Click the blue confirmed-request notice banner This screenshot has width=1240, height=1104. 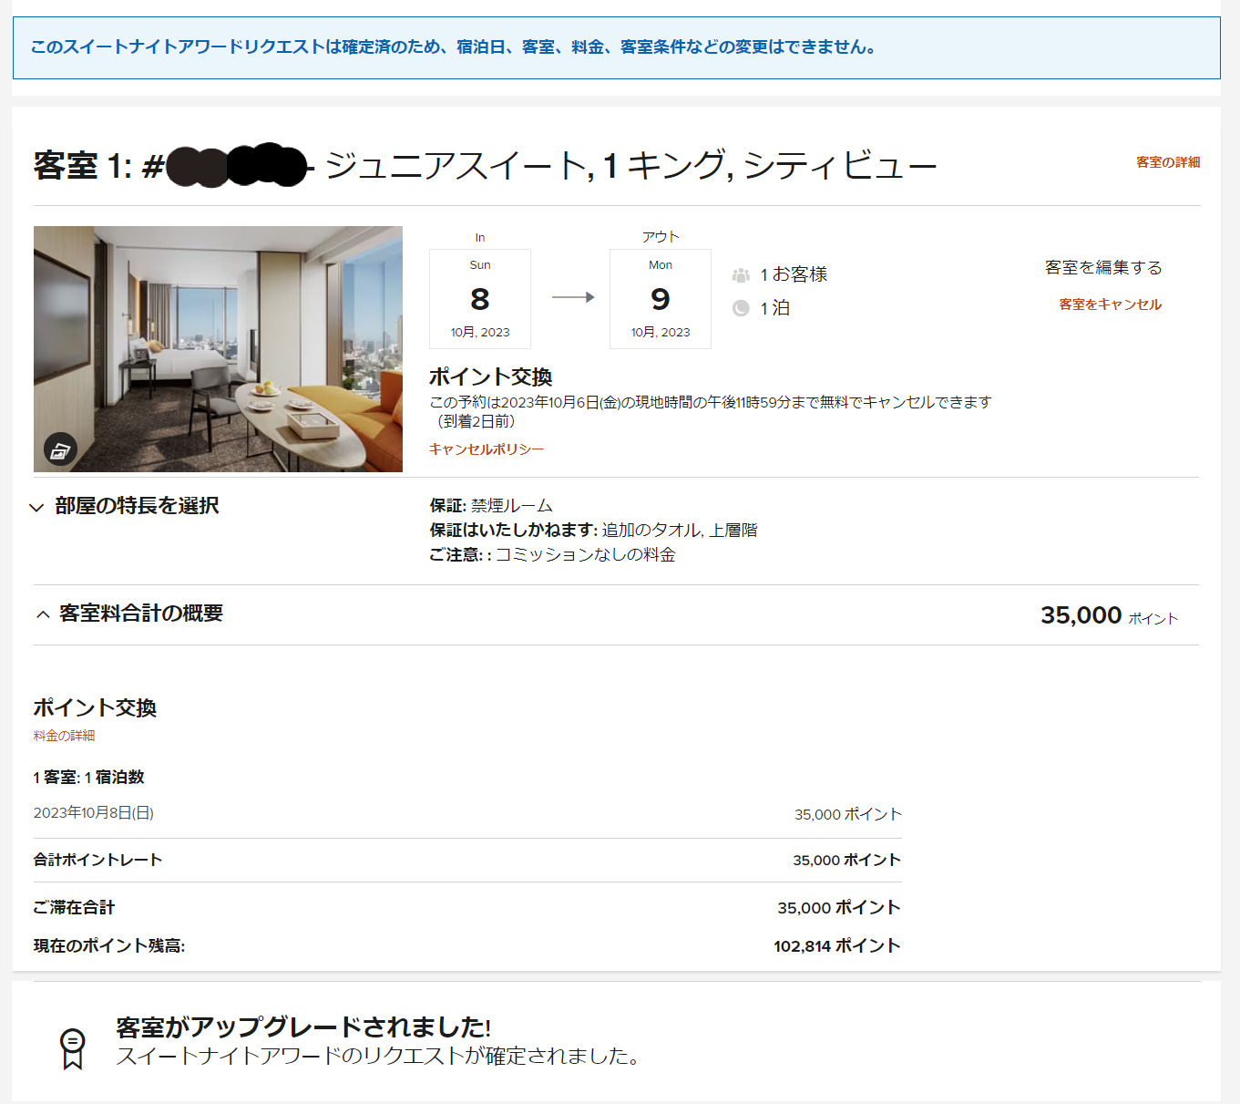click(x=616, y=47)
